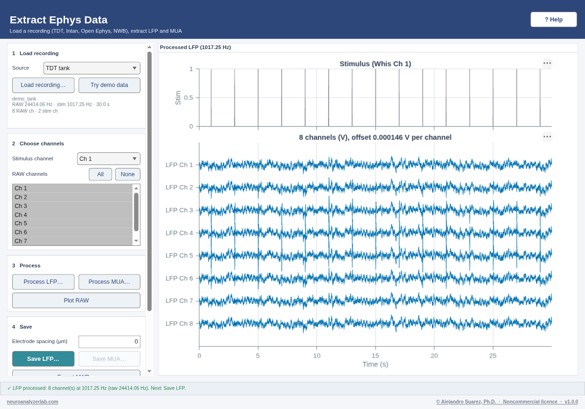Click the Extract Ephys Data heading
The width and height of the screenshot is (585, 409).
58,20
